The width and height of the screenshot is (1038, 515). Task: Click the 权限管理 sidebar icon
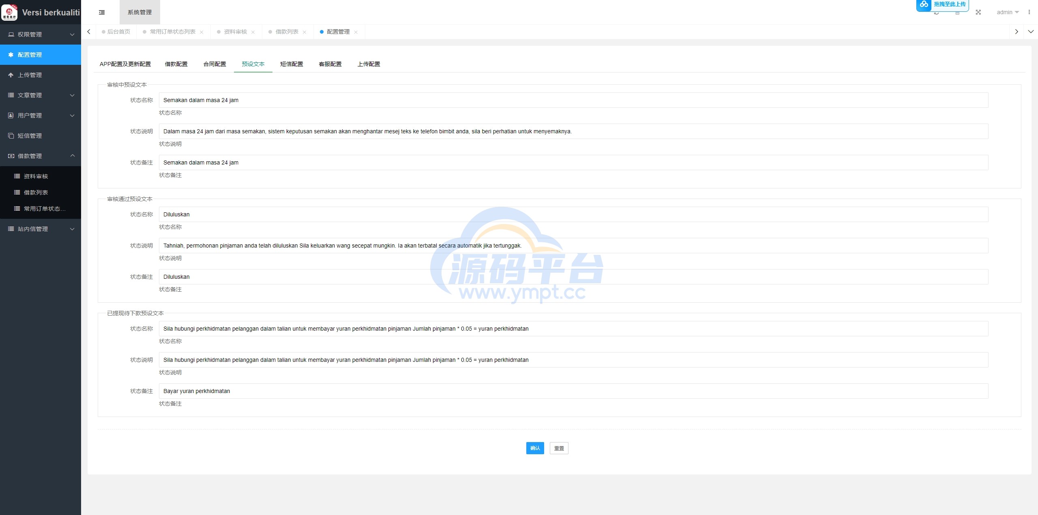click(11, 34)
